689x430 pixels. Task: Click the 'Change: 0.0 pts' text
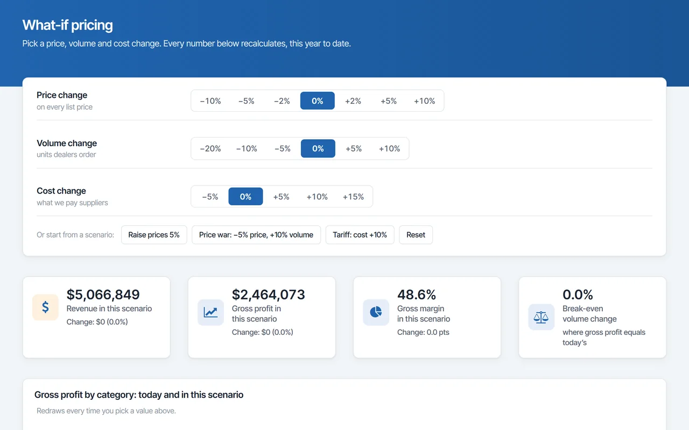(423, 332)
